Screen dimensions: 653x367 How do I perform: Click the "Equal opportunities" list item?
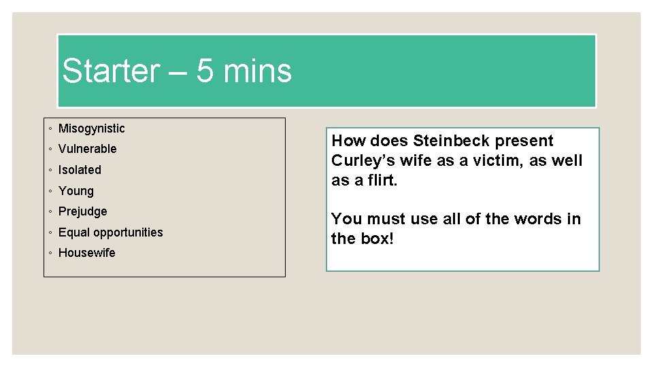[111, 232]
